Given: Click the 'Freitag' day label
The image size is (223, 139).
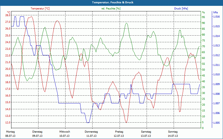Looking at the screenshot, I should 119,132.
